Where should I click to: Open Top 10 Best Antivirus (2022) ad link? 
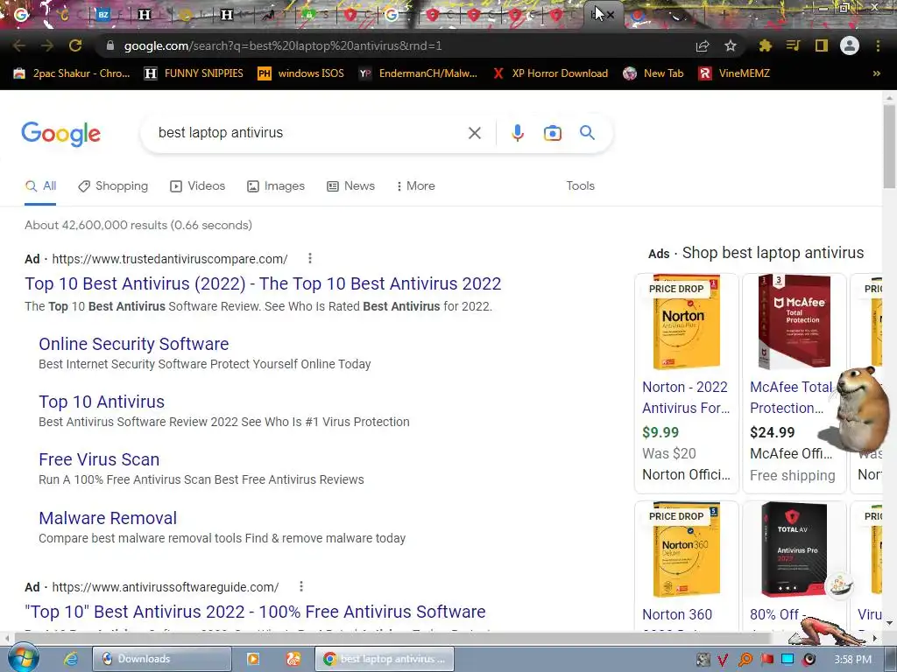pos(263,283)
